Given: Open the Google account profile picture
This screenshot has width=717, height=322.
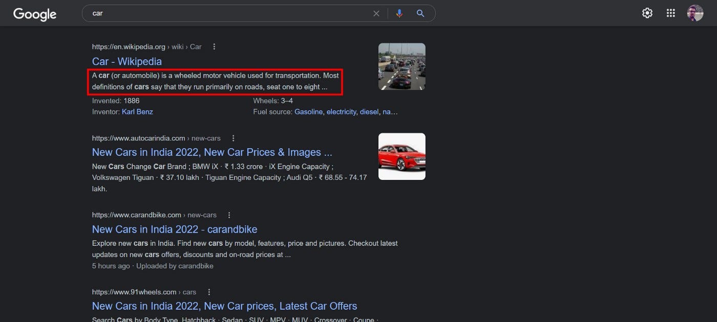Looking at the screenshot, I should tap(695, 13).
